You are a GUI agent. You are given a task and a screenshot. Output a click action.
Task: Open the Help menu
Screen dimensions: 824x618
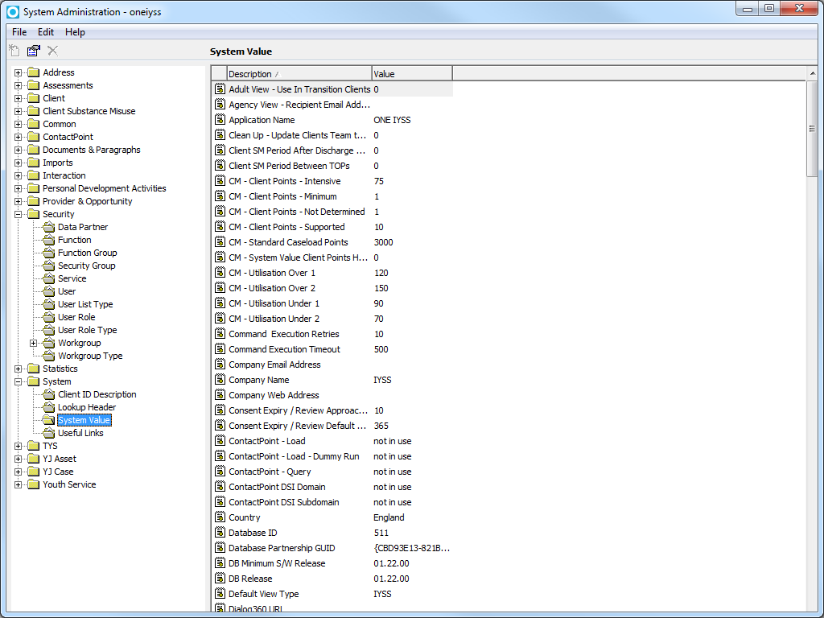75,32
